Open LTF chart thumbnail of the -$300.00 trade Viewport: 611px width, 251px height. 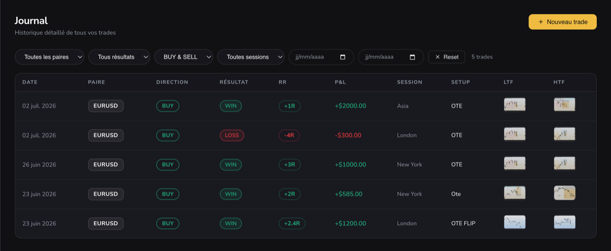514,134
